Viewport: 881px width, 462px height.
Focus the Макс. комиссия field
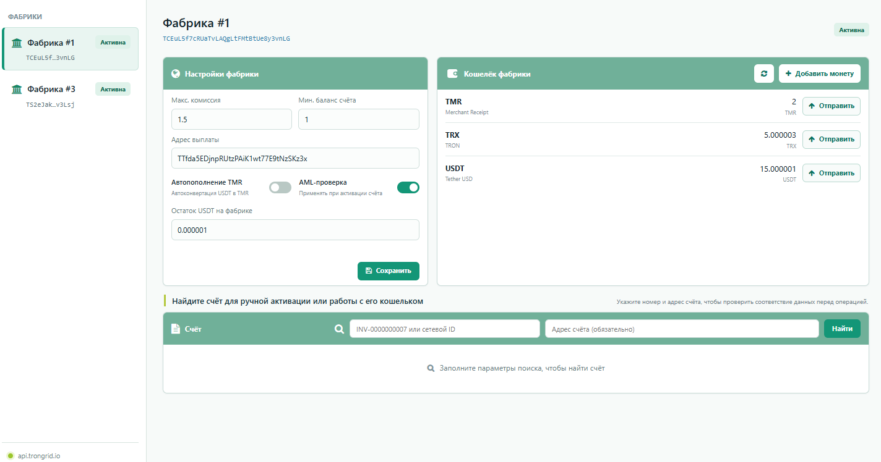tap(231, 119)
